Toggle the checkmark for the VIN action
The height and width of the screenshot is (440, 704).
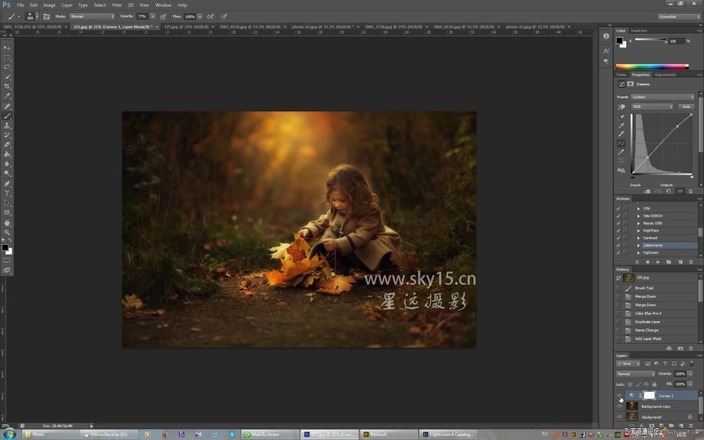pos(618,208)
